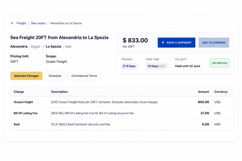Click the [SEA-B/L] Bill Of Lading description
The height and width of the screenshot is (161, 242).
93,113
